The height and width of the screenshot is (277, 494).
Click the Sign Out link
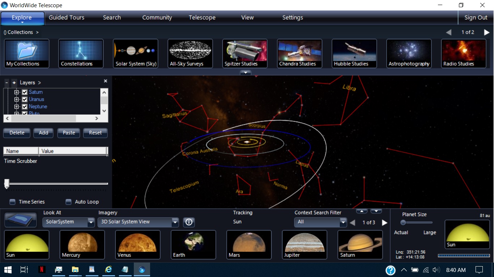point(476,17)
